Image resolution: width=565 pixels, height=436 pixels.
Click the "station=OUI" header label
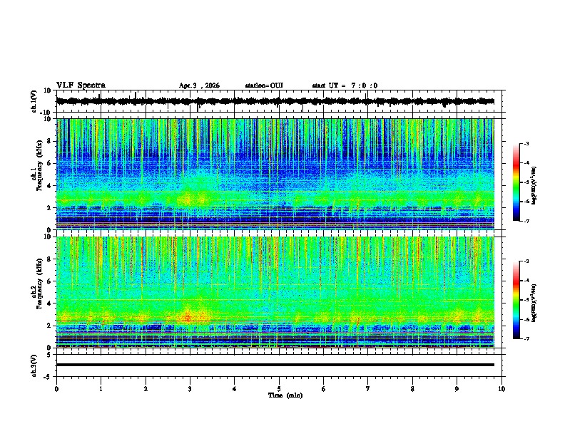coord(264,85)
